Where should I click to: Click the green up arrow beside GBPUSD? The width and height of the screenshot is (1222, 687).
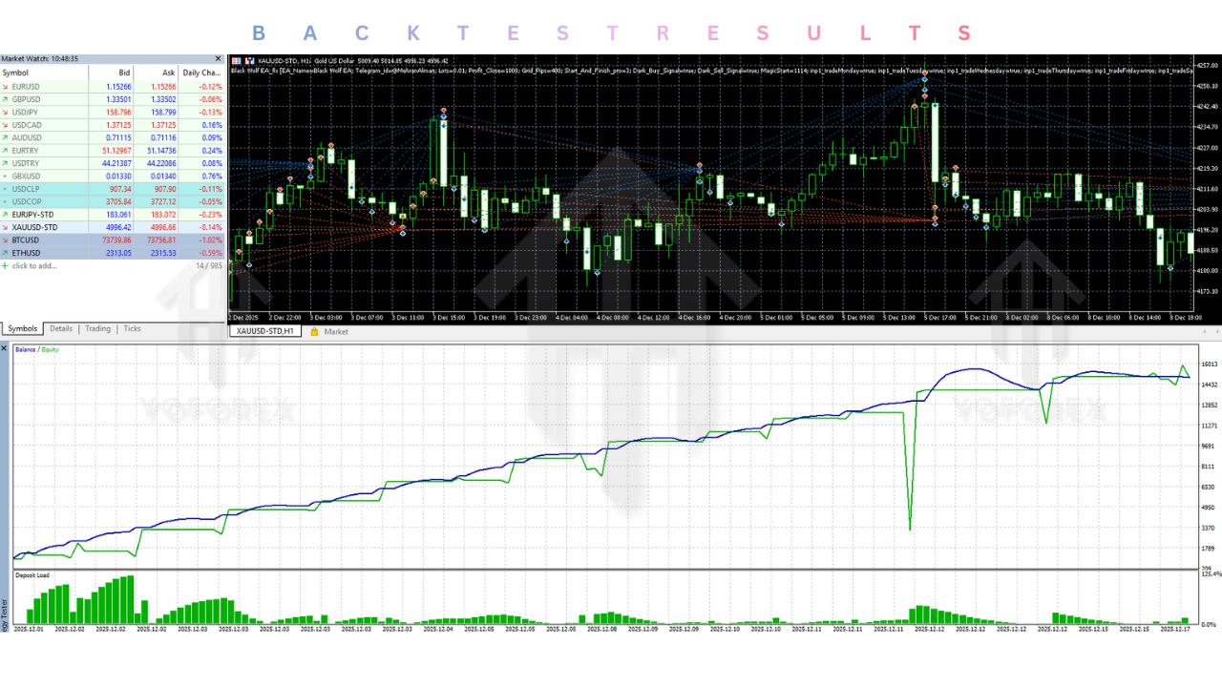click(6, 99)
